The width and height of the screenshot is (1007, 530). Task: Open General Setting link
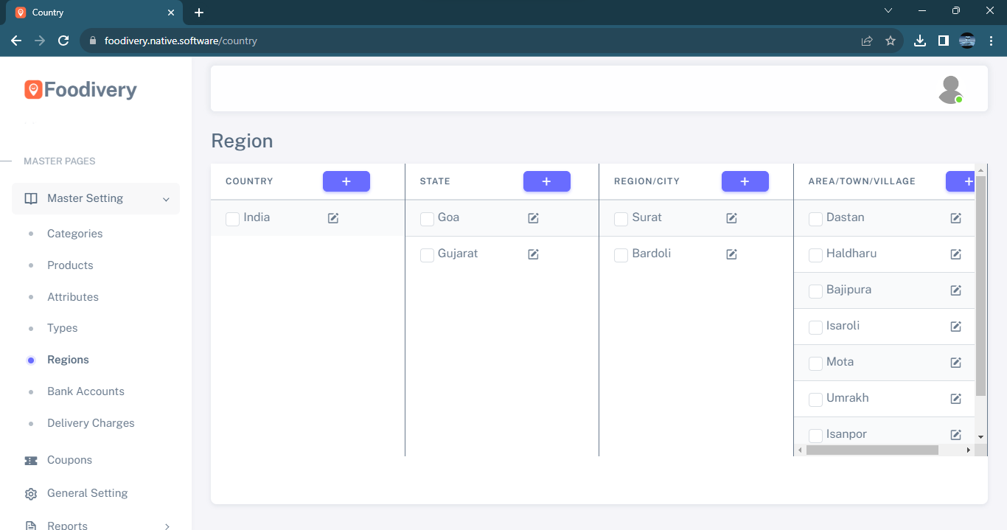(87, 493)
